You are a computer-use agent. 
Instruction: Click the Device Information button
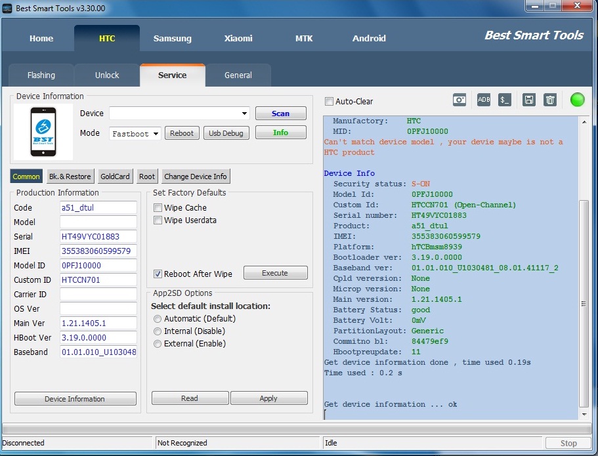[x=75, y=399]
